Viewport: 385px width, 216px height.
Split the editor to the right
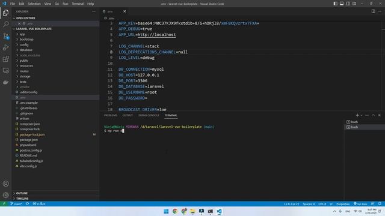tap(373, 11)
